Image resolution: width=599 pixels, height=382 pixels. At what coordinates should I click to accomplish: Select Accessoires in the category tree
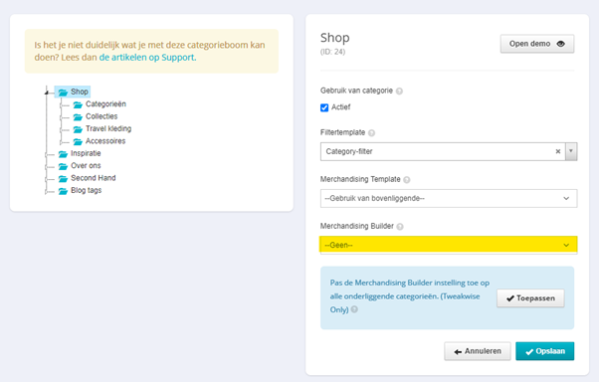click(x=105, y=141)
